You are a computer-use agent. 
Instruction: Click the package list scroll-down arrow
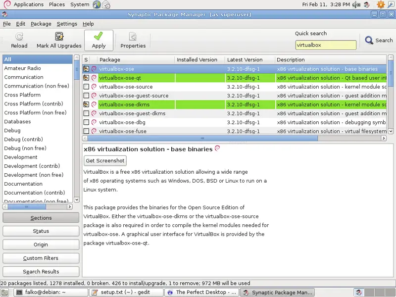pyautogui.click(x=391, y=131)
